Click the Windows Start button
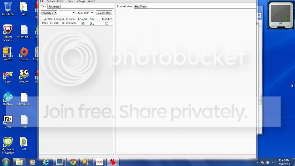This screenshot has width=295, height=166. [x=6, y=162]
